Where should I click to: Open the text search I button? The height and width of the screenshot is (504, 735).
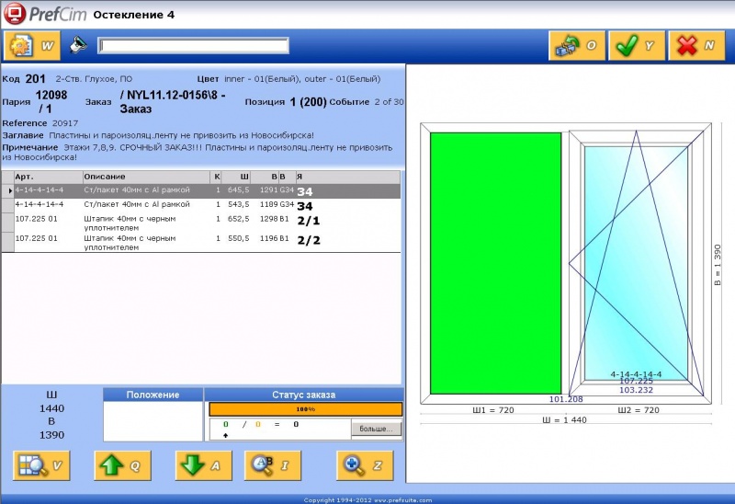pos(272,465)
